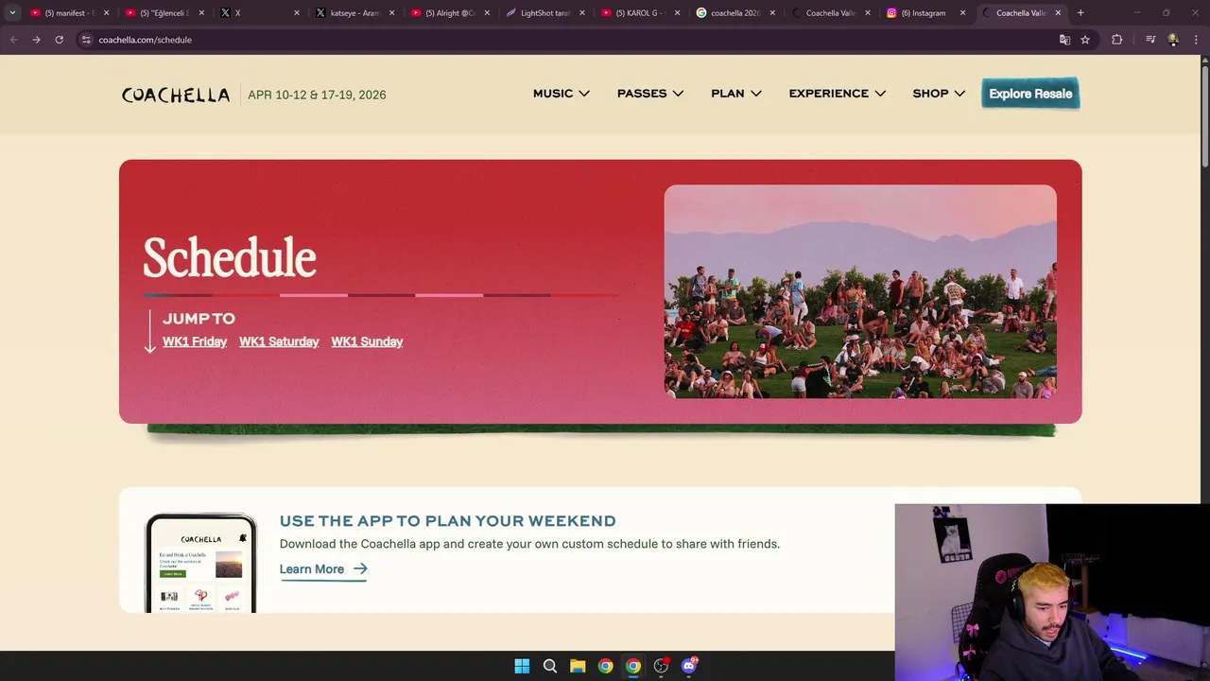Open Discord from the taskbar
Screen dimensions: 1210x681
(x=689, y=666)
